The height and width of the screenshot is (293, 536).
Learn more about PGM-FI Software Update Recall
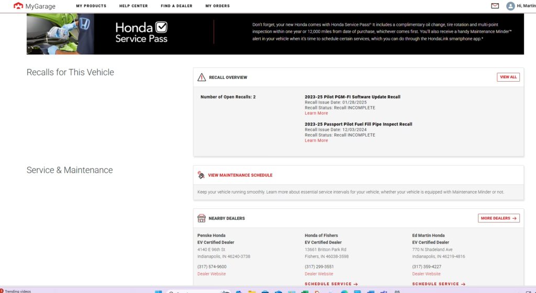316,113
